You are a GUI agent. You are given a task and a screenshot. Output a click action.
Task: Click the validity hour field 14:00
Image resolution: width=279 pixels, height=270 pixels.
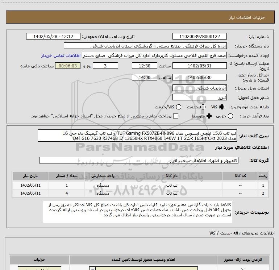click(145, 77)
